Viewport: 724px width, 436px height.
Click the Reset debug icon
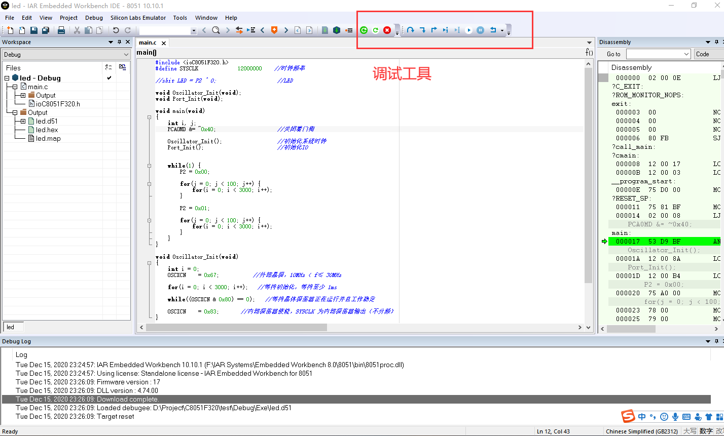click(493, 30)
